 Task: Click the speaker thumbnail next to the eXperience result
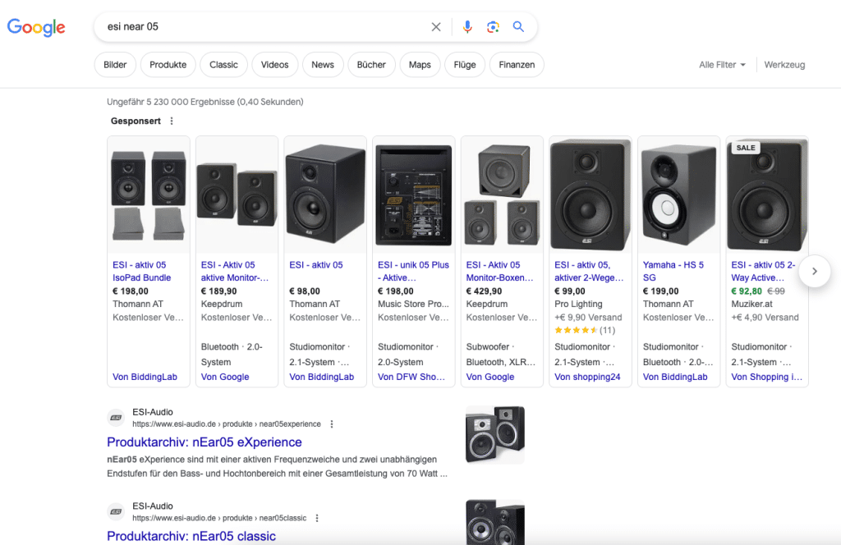[494, 433]
